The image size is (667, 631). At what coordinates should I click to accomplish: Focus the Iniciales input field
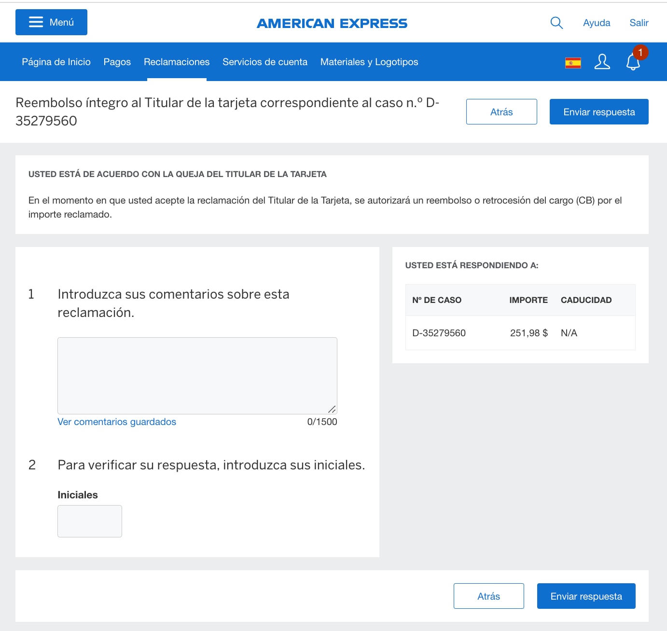(89, 521)
